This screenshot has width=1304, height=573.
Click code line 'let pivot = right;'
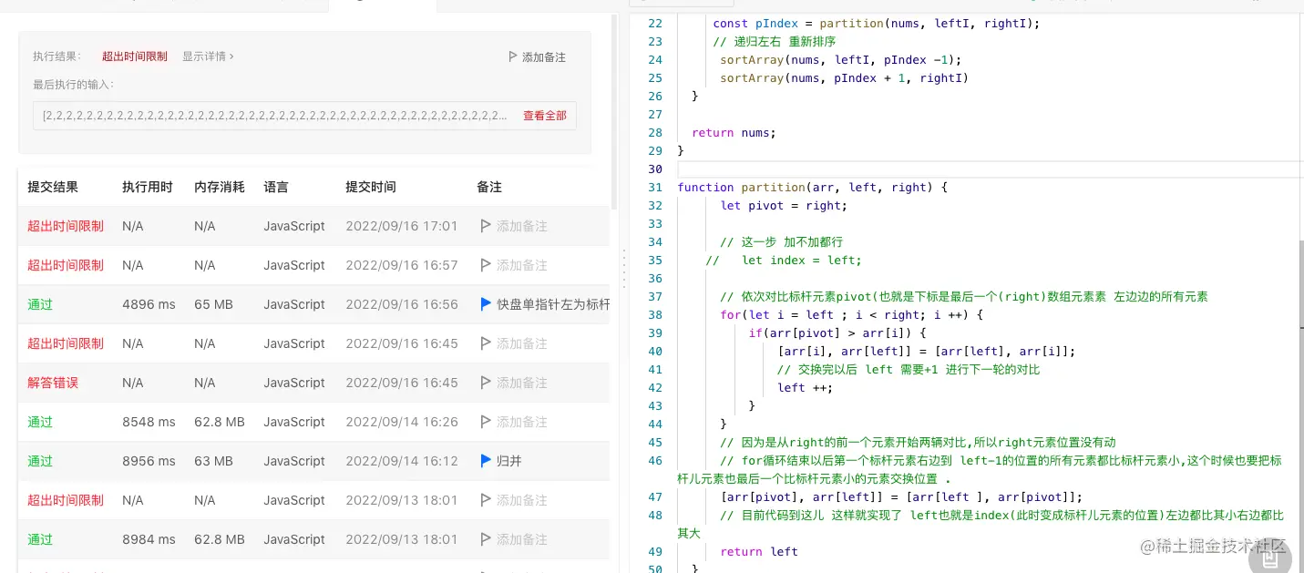tap(784, 205)
